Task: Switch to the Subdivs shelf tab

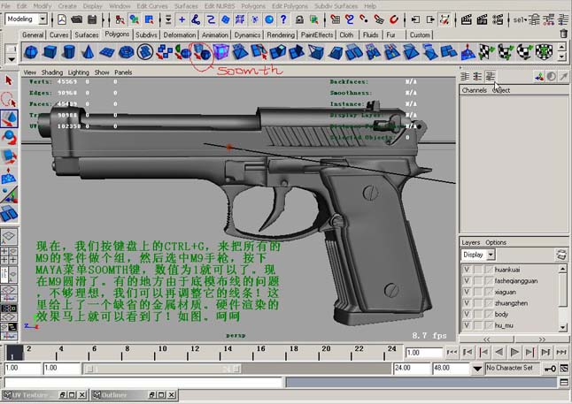Action: pyautogui.click(x=146, y=35)
